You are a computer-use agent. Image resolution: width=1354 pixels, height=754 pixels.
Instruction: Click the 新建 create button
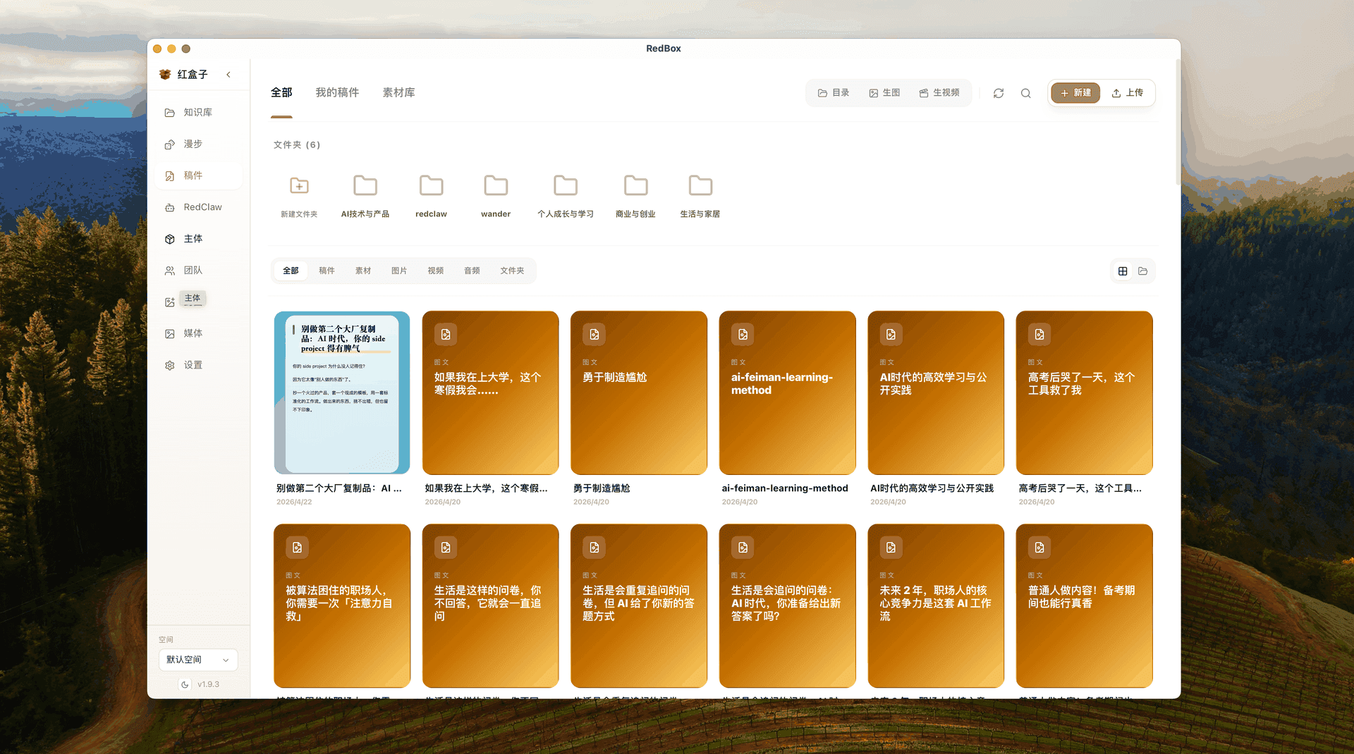click(1075, 93)
